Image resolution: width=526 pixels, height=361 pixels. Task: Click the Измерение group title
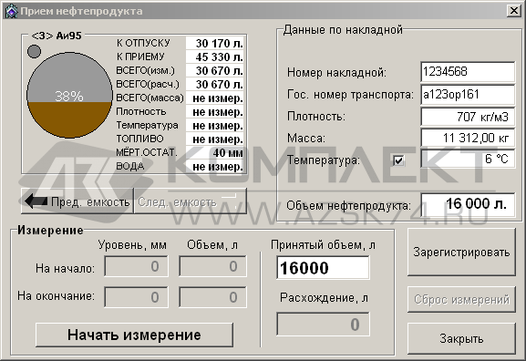tap(50, 230)
